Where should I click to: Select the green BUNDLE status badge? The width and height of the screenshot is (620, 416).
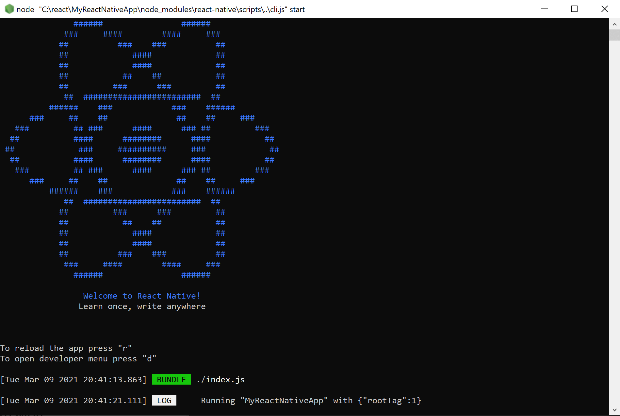tap(171, 379)
